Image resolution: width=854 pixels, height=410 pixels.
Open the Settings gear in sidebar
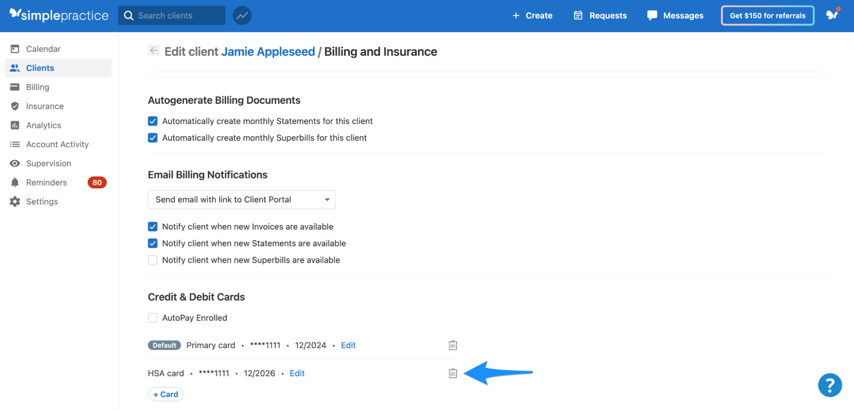[41, 201]
